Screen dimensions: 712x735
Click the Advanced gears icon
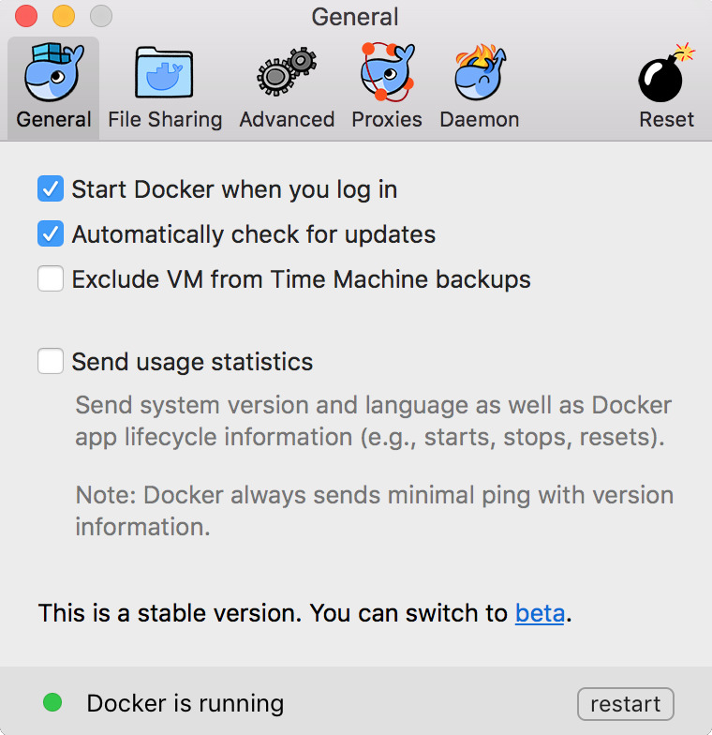(287, 71)
